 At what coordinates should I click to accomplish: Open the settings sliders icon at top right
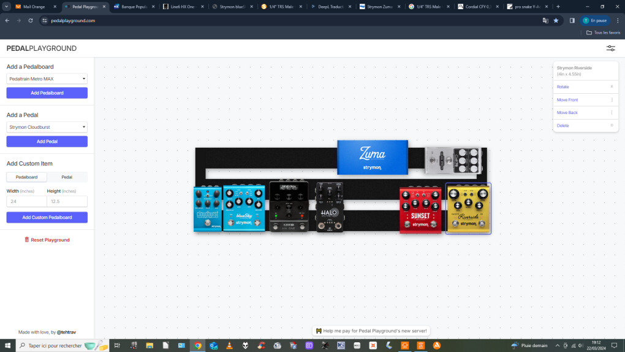point(611,48)
